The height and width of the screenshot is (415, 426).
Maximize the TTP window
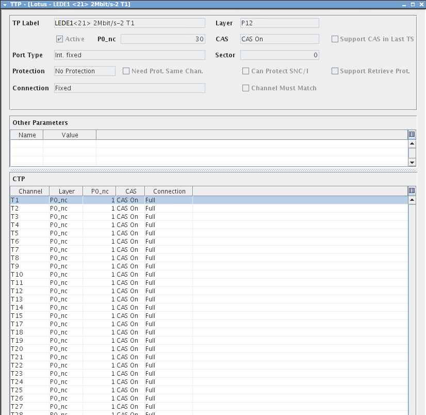coord(412,4)
